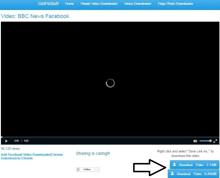Adjust the video volume slider

[x=206, y=141]
